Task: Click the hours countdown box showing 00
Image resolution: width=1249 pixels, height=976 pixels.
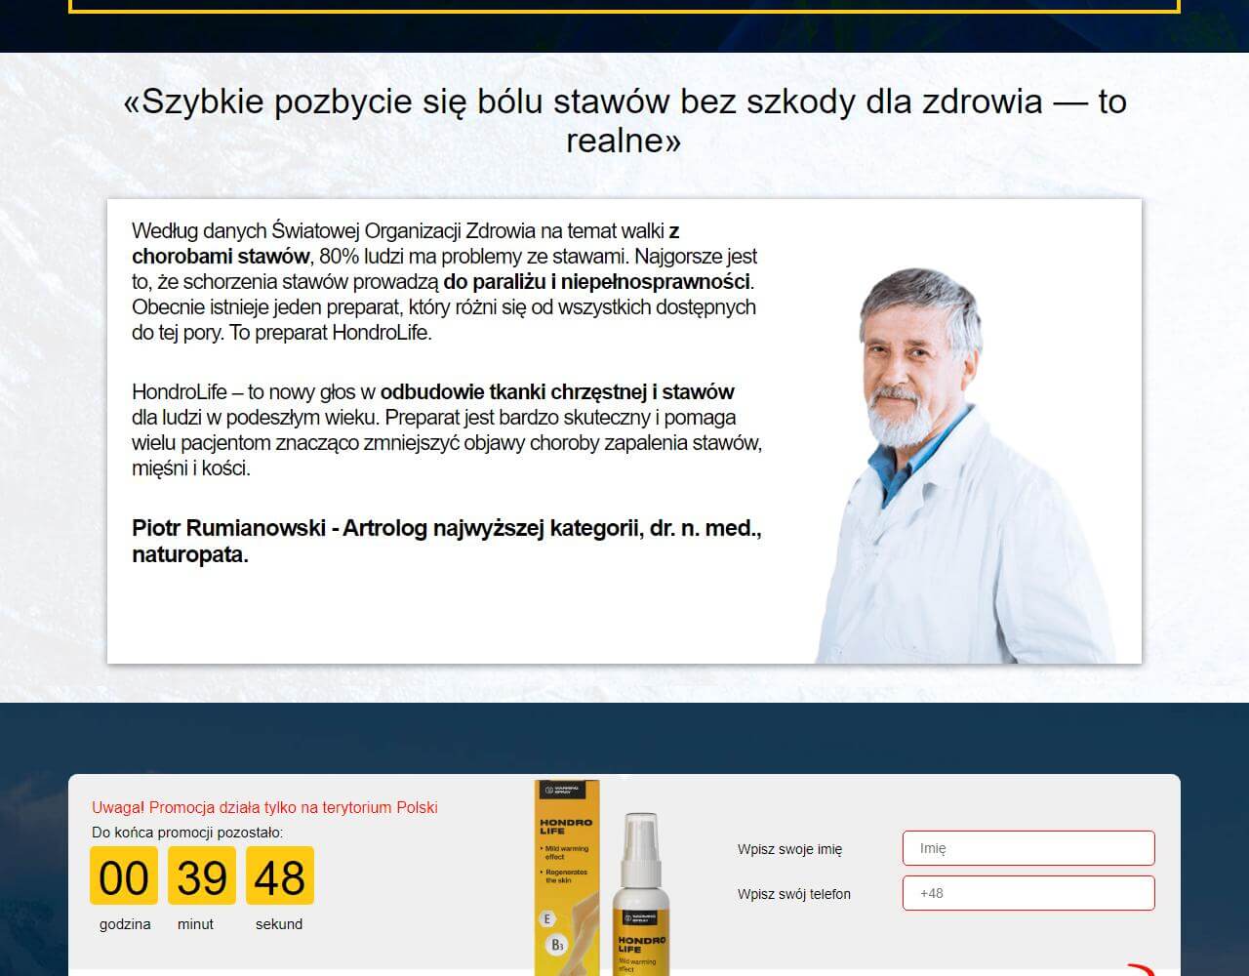Action: (124, 875)
